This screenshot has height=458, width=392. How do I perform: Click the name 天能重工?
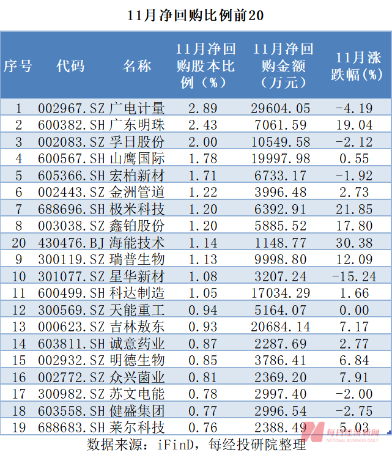coord(137,310)
